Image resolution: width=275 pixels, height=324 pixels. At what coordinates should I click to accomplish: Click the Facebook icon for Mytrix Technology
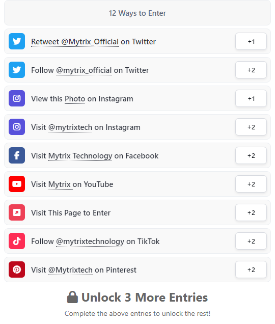tap(17, 155)
